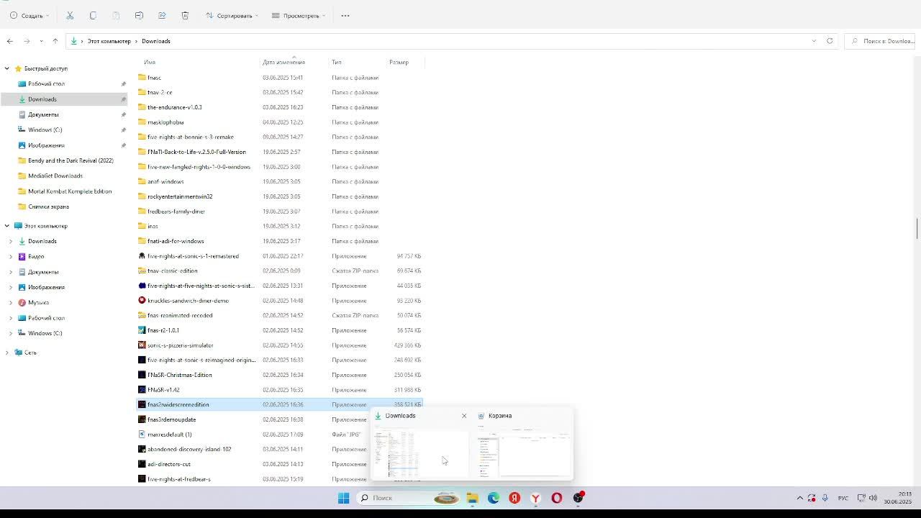The width and height of the screenshot is (921, 518).
Task: Open Mortal Kombat Komplete Edition folder
Action: click(70, 191)
